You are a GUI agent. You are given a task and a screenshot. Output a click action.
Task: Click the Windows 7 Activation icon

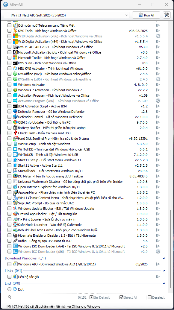(15, 90)
